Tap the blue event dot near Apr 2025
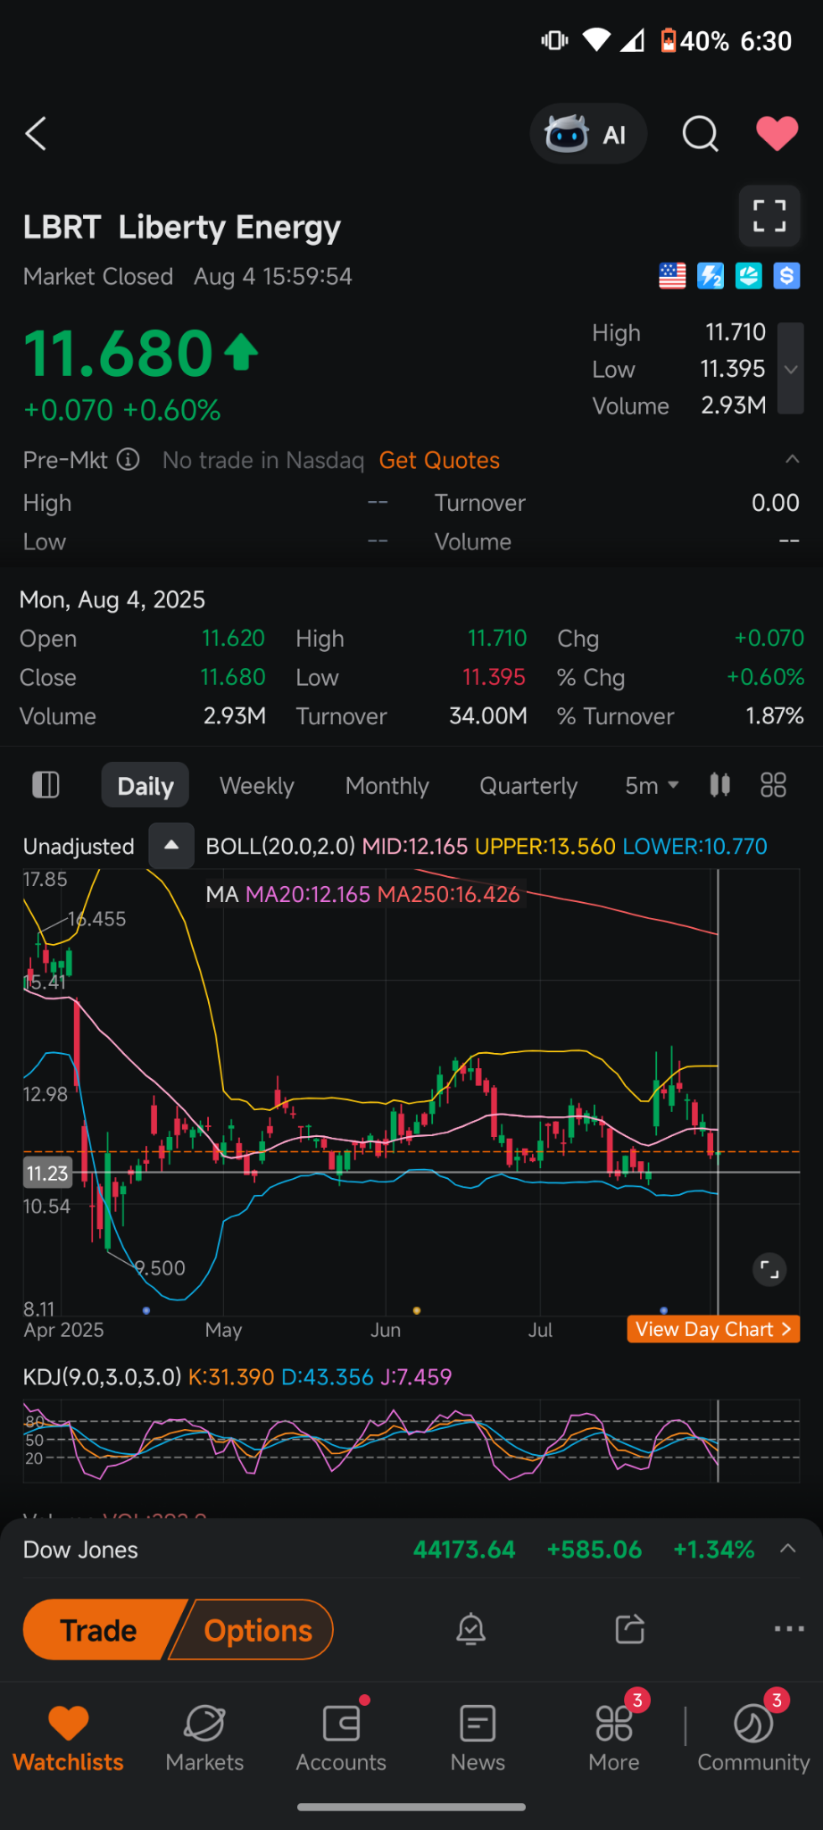 click(x=146, y=1310)
